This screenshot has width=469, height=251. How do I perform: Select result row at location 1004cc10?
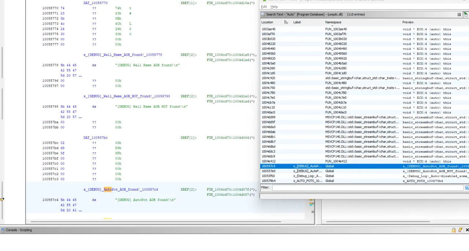tap(365, 108)
